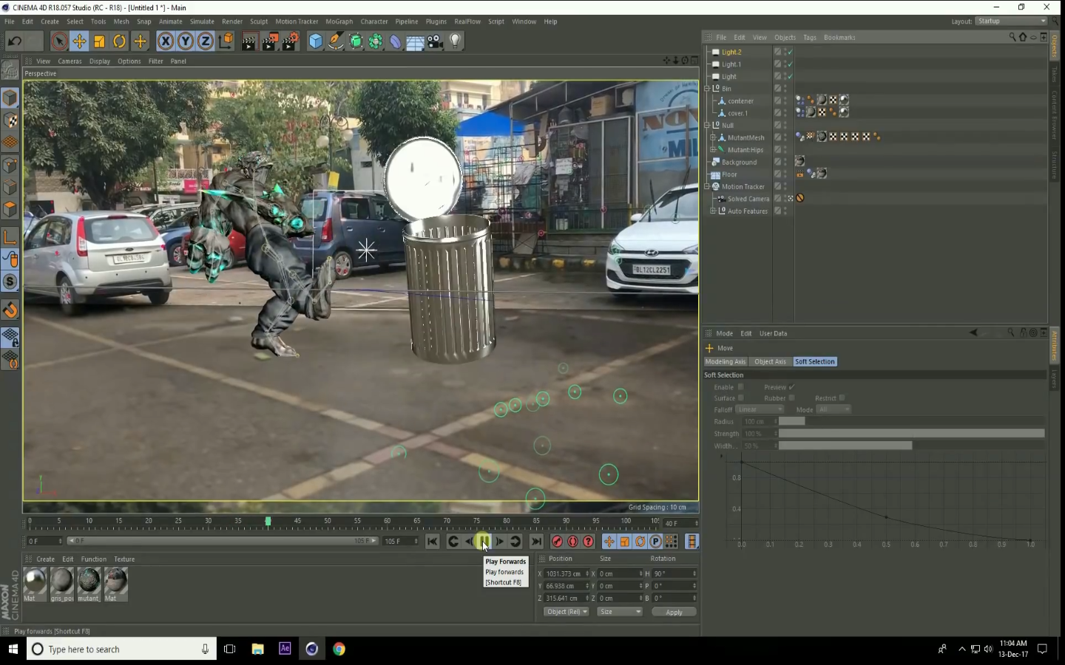The image size is (1065, 665).
Task: Enable the Soft Selection Enable checkbox
Action: 740,387
